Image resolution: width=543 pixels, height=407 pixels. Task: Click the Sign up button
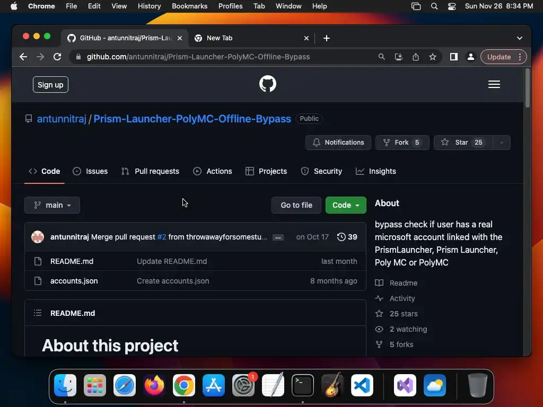point(50,85)
